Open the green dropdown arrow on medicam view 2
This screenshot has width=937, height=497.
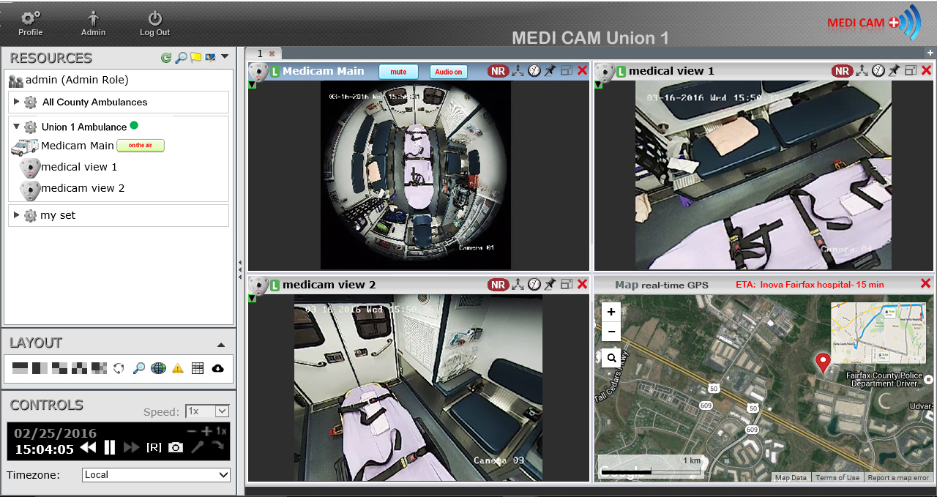(252, 298)
